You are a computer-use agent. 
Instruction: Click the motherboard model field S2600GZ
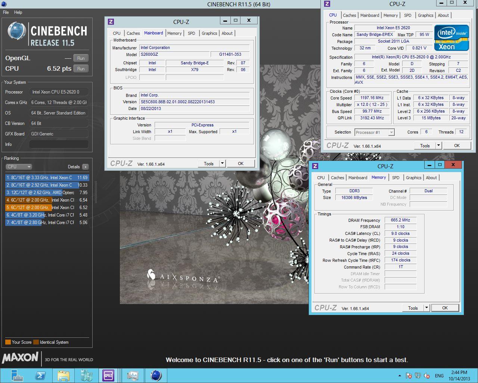(x=174, y=54)
